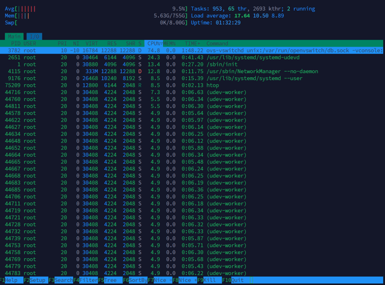This screenshot has height=285, width=385.
Task: Select udev-worker row with PID 44732
Action: pos(192,232)
